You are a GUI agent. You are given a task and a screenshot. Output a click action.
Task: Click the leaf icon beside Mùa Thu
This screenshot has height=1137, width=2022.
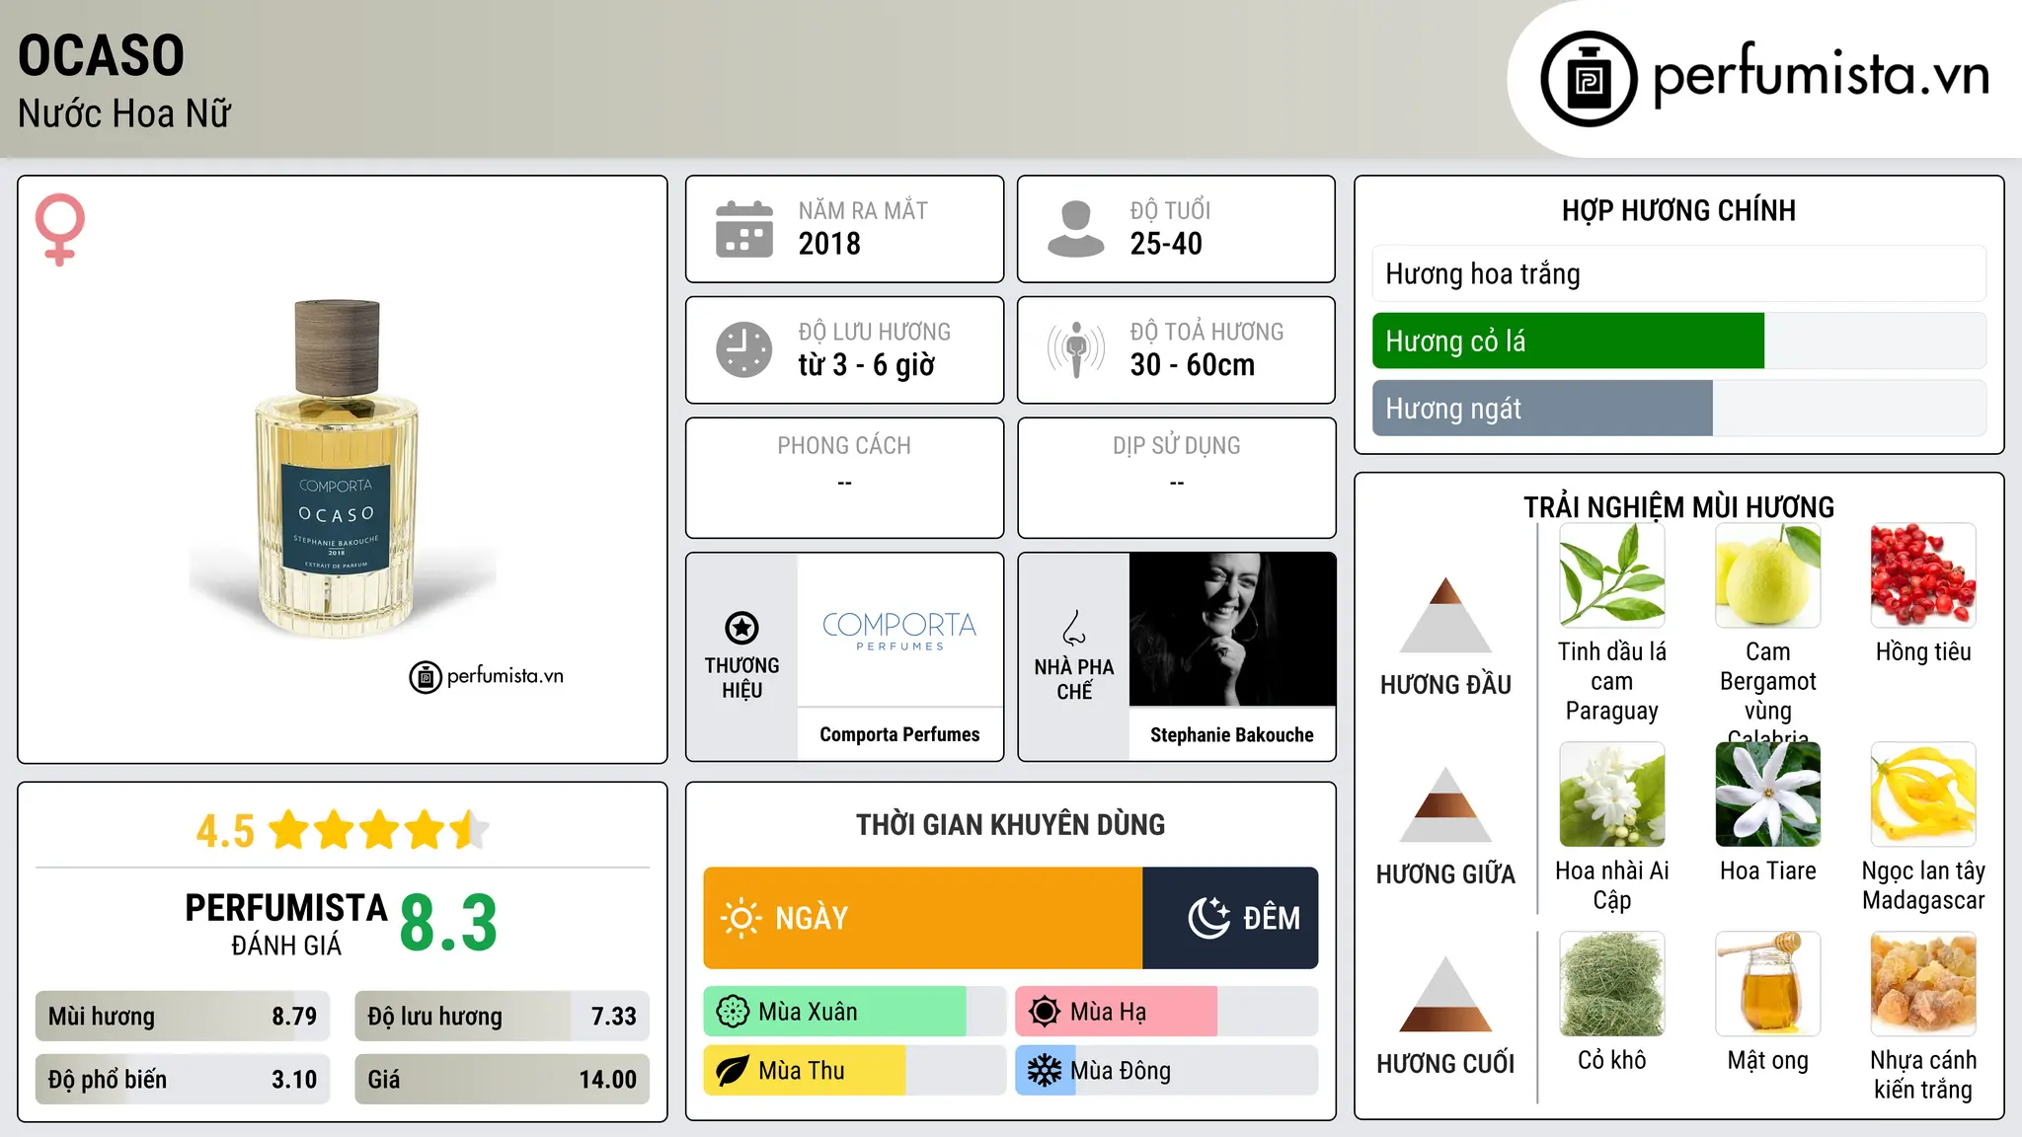733,1071
